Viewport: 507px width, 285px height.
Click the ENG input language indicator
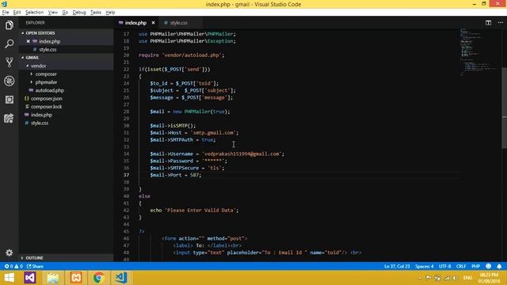[467, 278]
